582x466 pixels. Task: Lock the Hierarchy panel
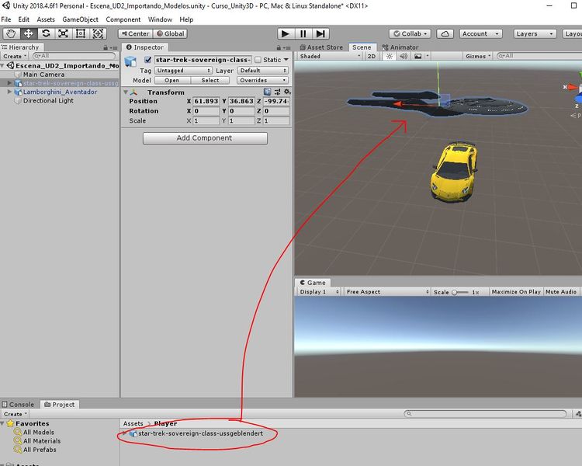click(x=106, y=47)
